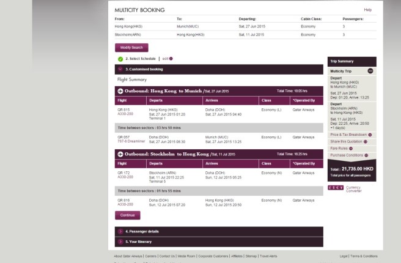Image resolution: width=401 pixels, height=263 pixels.
Task: Open the Terms & Conditions footer link
Action: click(x=365, y=256)
